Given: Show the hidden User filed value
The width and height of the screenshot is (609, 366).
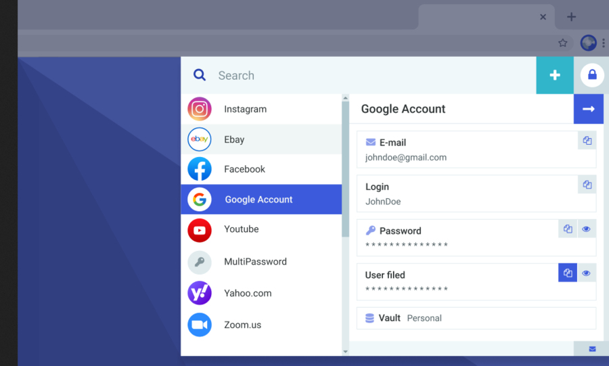Looking at the screenshot, I should click(x=586, y=273).
